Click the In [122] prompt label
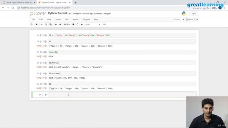This screenshot has width=228, height=128. click(42, 35)
